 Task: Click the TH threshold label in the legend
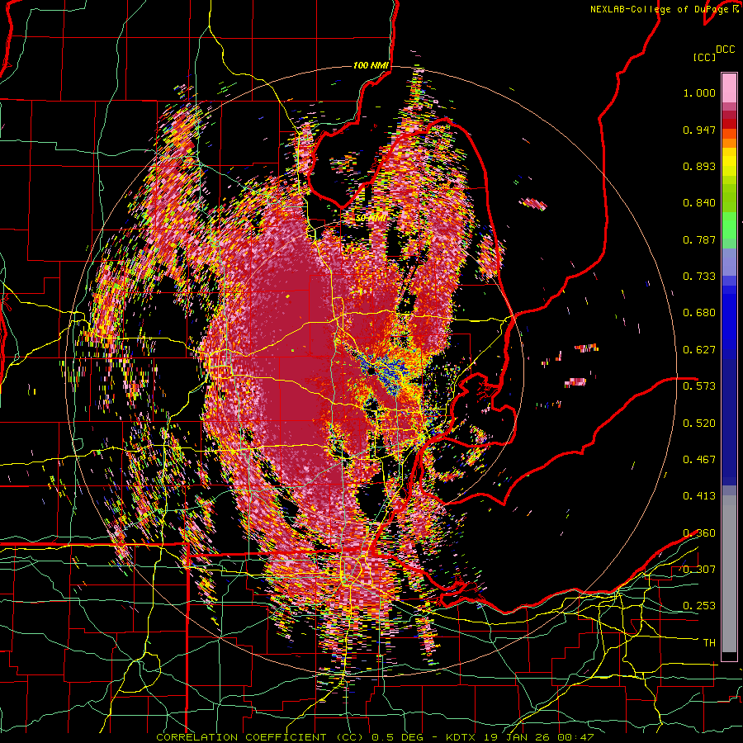pos(709,643)
